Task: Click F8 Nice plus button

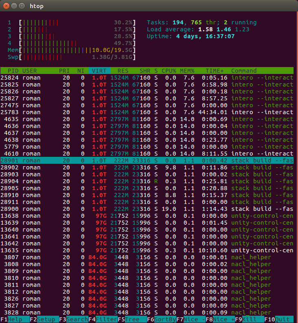Action: click(220, 319)
